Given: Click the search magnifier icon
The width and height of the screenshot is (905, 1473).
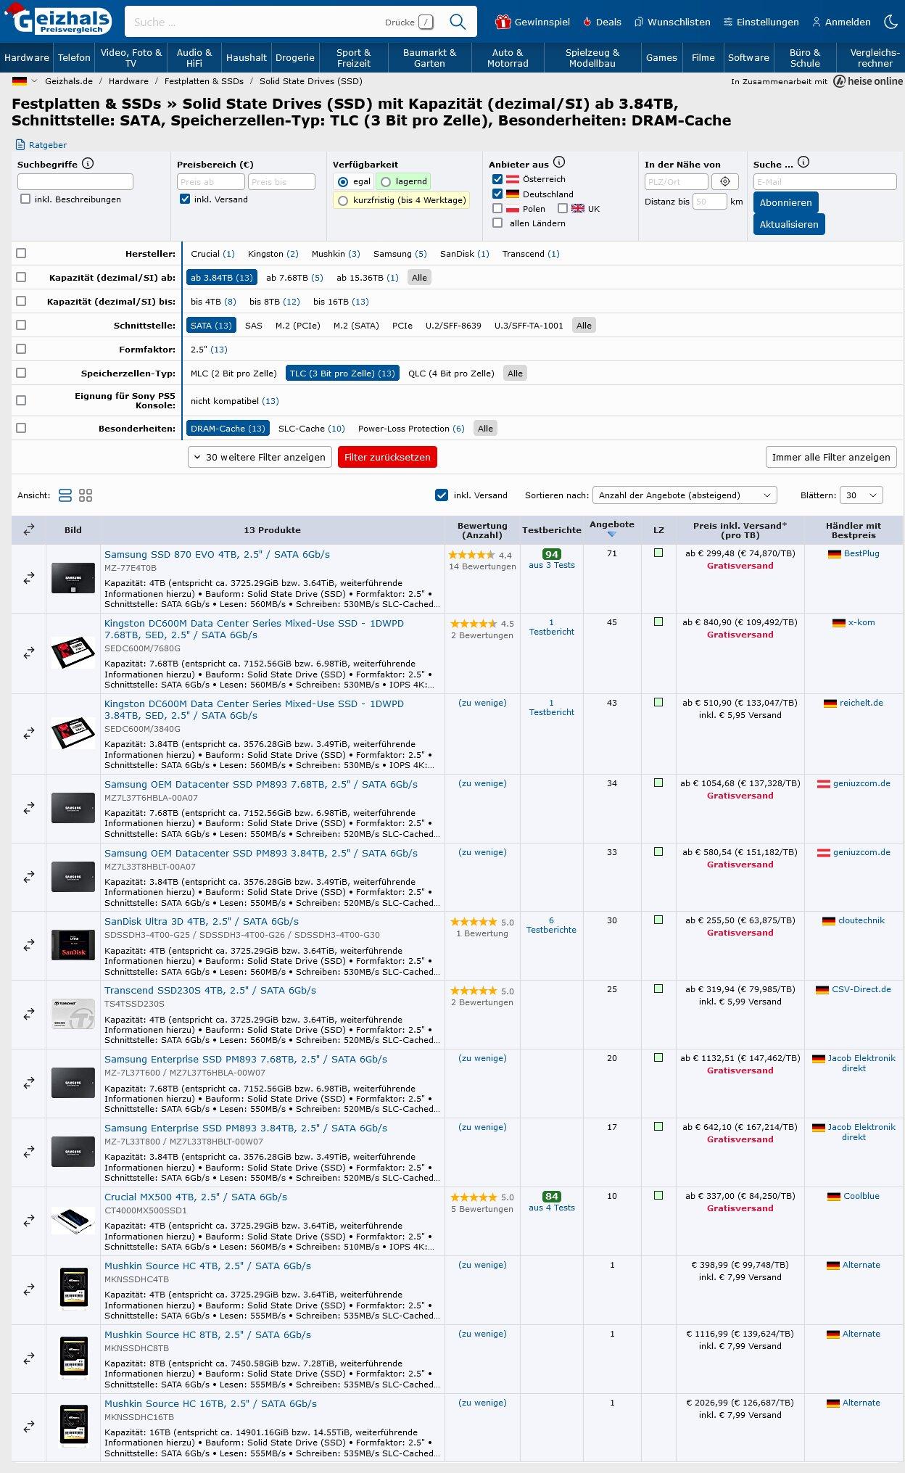Looking at the screenshot, I should click(458, 22).
